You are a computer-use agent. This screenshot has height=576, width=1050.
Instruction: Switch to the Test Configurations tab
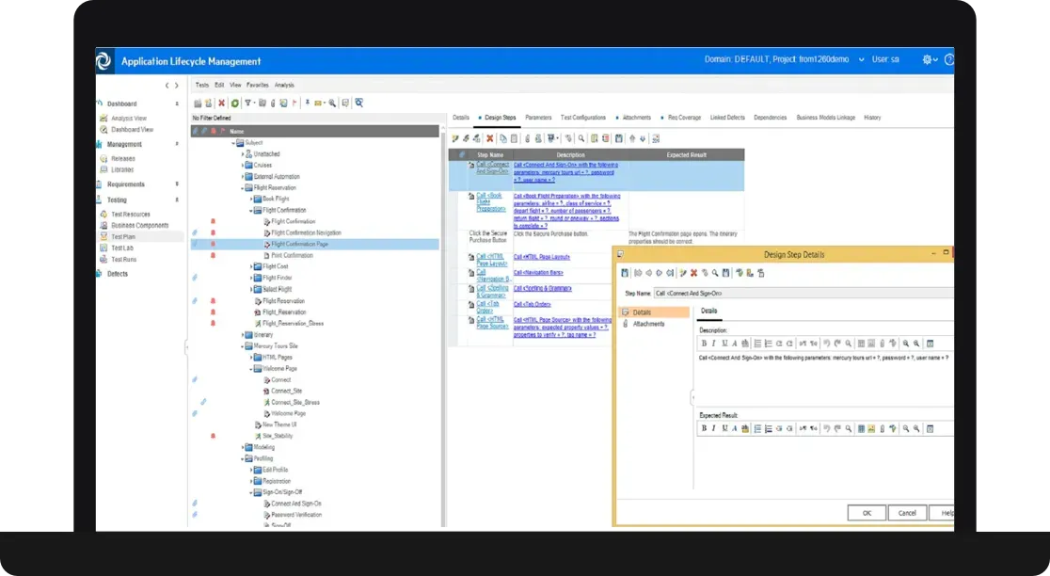582,118
